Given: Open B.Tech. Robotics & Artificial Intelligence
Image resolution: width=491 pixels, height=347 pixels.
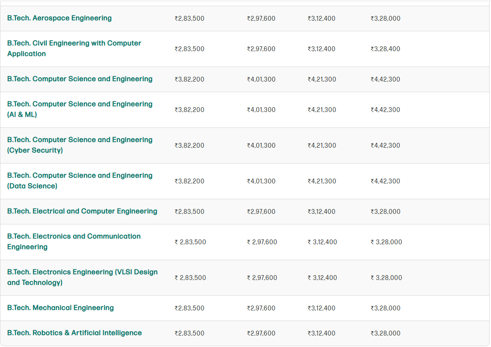Looking at the screenshot, I should pos(74,333).
